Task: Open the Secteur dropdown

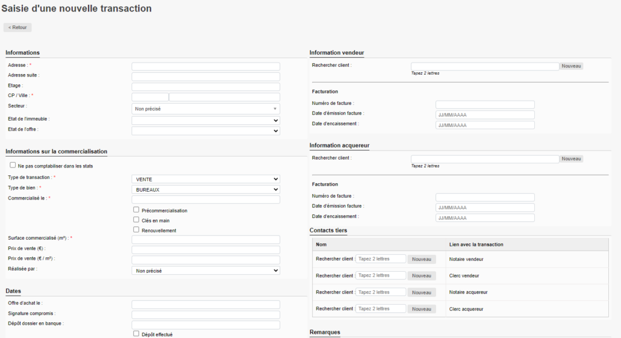Action: (x=206, y=109)
